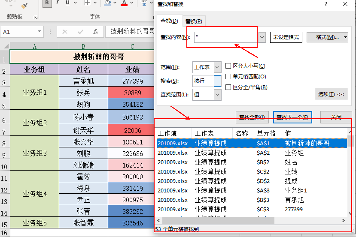This screenshot has height=237, width=356.
Task: Click the 选项(T) << button
Action: pos(331,94)
